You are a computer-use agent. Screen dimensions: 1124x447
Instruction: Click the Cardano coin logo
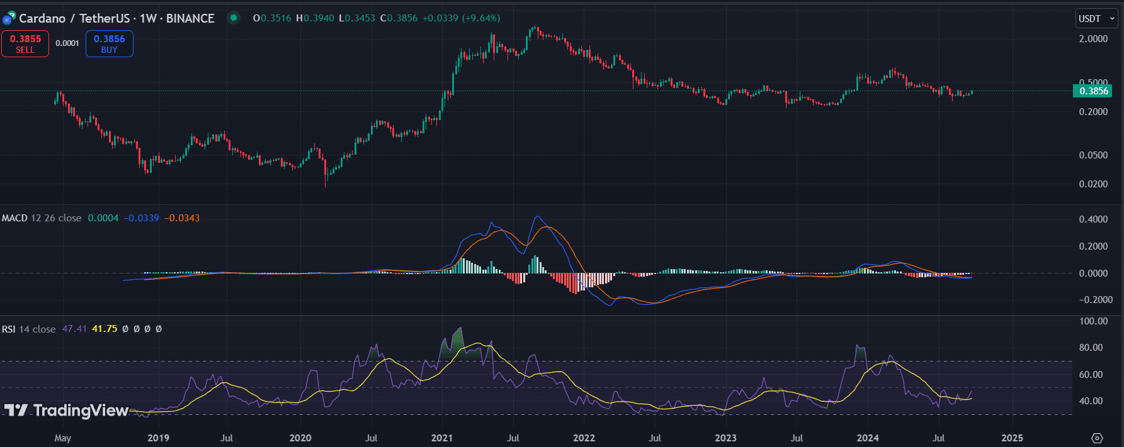click(9, 18)
